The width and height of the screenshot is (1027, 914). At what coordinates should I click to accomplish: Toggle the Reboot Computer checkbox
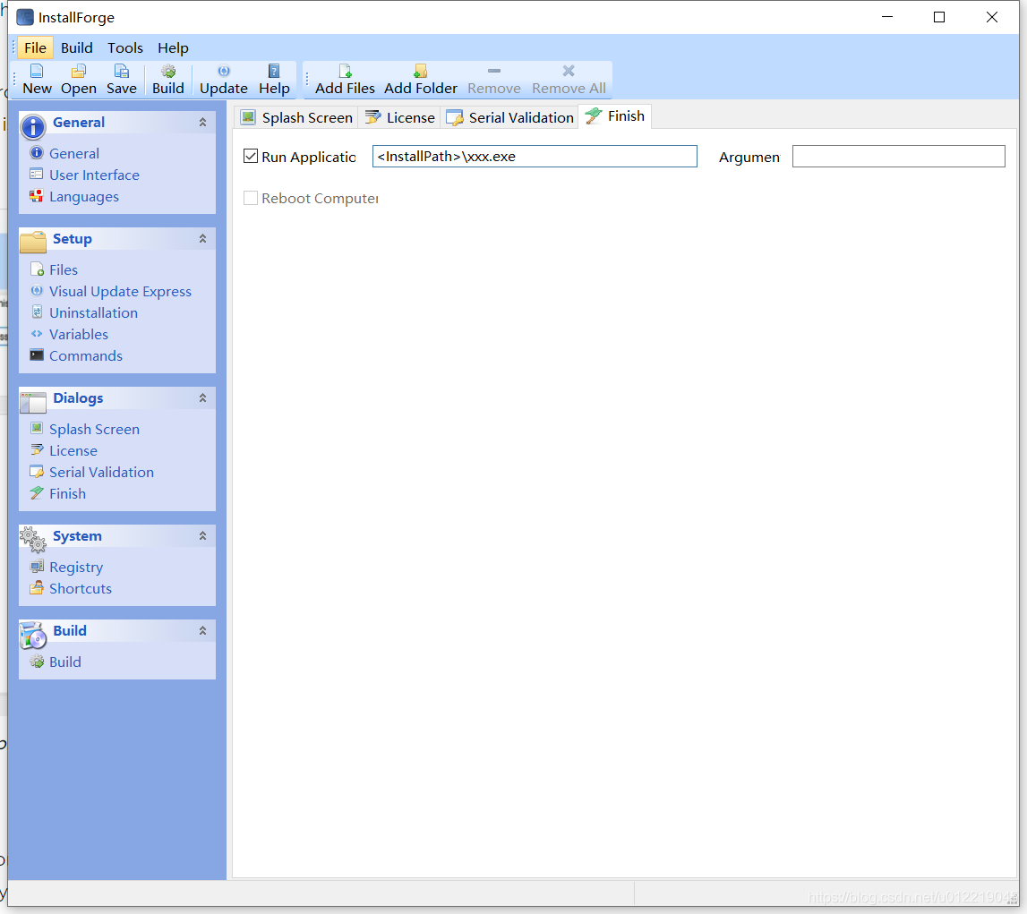[250, 198]
